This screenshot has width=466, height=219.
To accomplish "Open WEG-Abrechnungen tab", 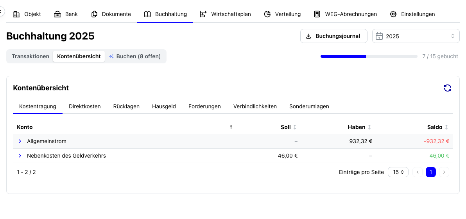I will click(346, 14).
